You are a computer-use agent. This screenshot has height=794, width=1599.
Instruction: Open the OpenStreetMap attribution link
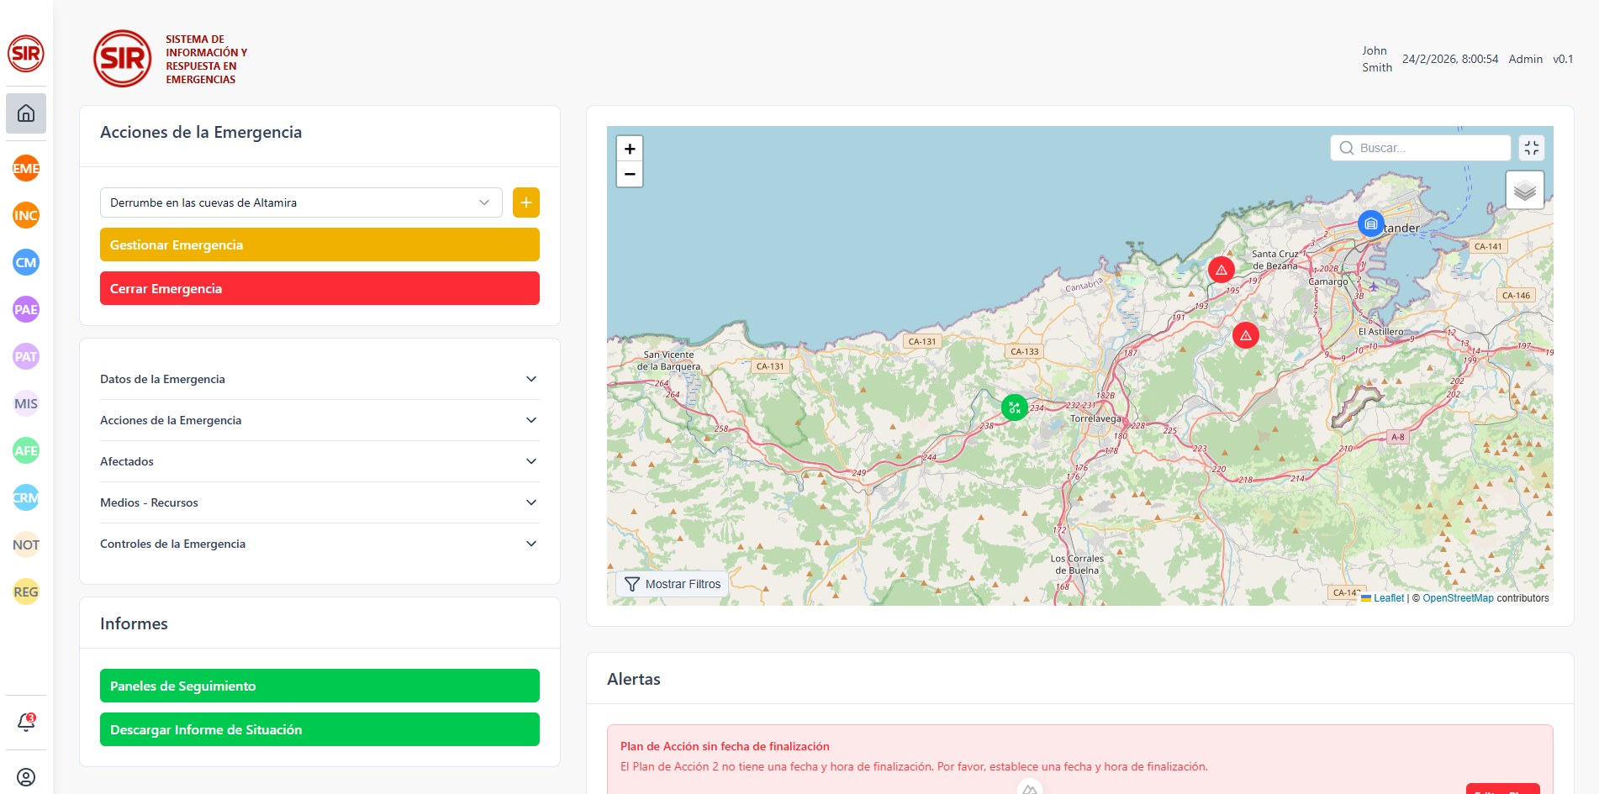(1458, 598)
